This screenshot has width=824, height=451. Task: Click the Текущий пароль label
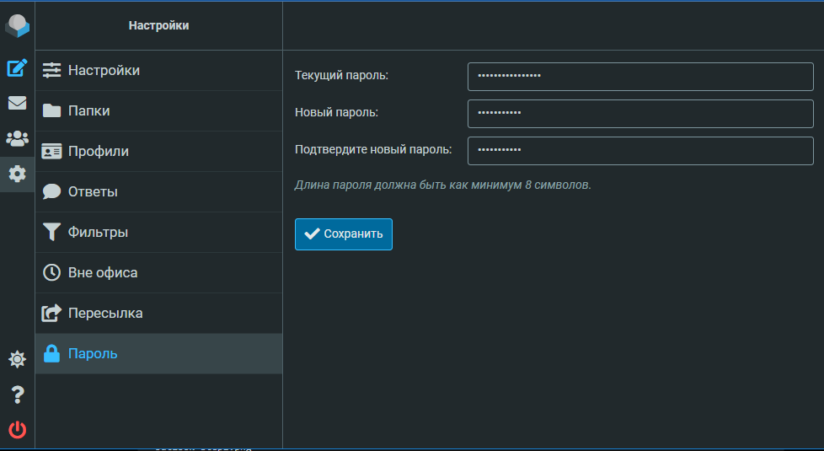[341, 76]
